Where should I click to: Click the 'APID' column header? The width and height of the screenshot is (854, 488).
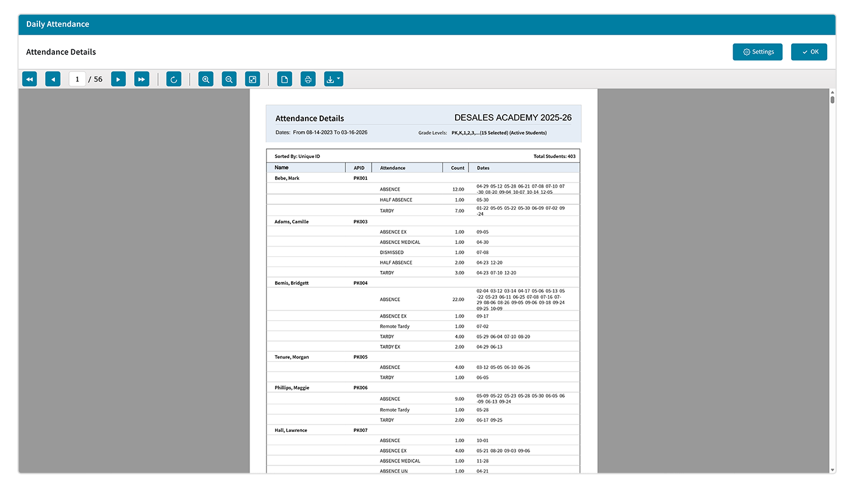(x=359, y=168)
